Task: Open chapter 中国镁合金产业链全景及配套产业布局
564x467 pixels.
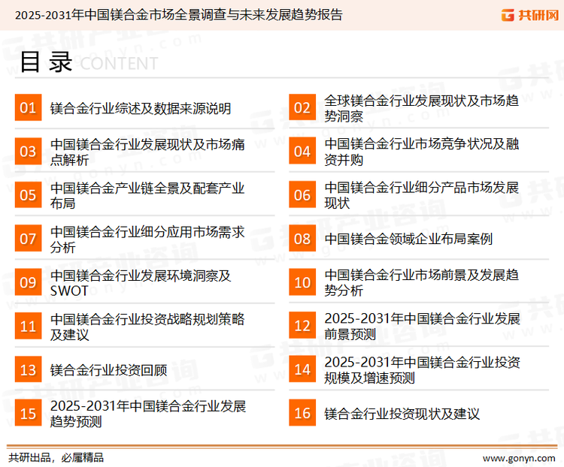Action: [147, 195]
